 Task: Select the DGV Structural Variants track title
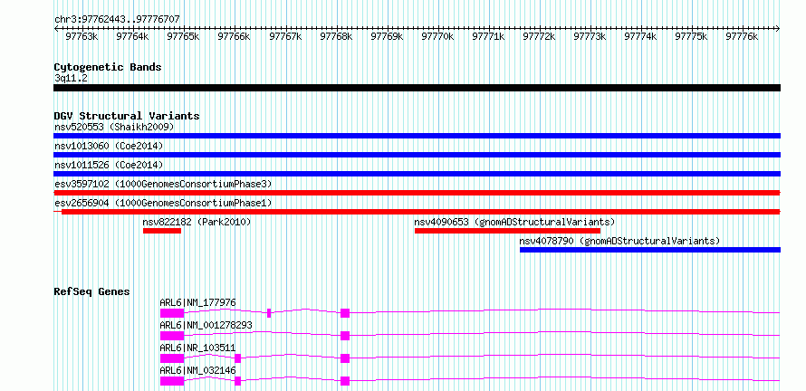[x=127, y=116]
